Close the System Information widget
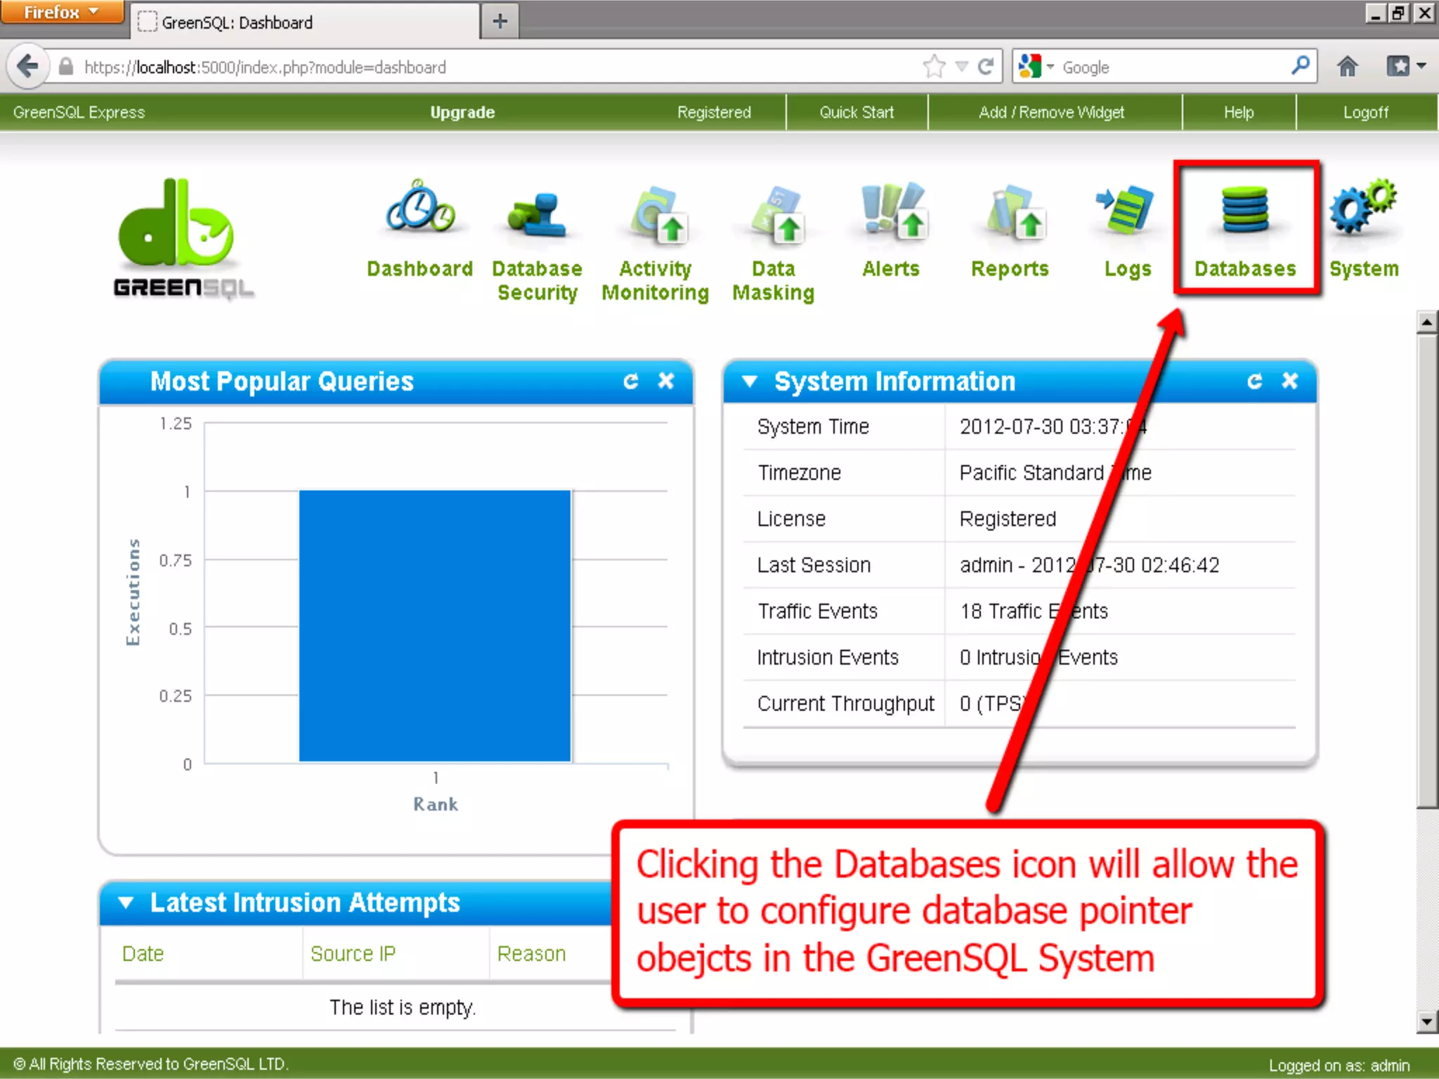Screen dimensions: 1439x1079 tap(1290, 381)
